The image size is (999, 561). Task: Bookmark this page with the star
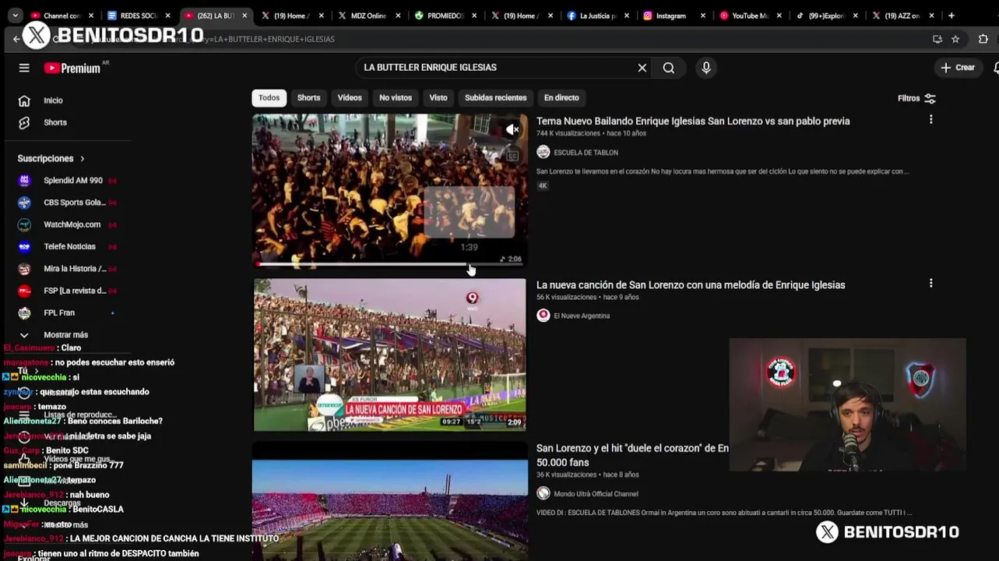(x=955, y=39)
